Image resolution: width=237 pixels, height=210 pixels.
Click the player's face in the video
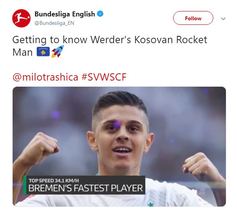(x=120, y=136)
